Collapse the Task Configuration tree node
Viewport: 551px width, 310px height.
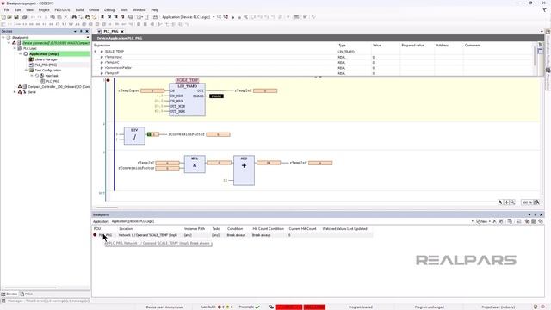click(x=26, y=71)
